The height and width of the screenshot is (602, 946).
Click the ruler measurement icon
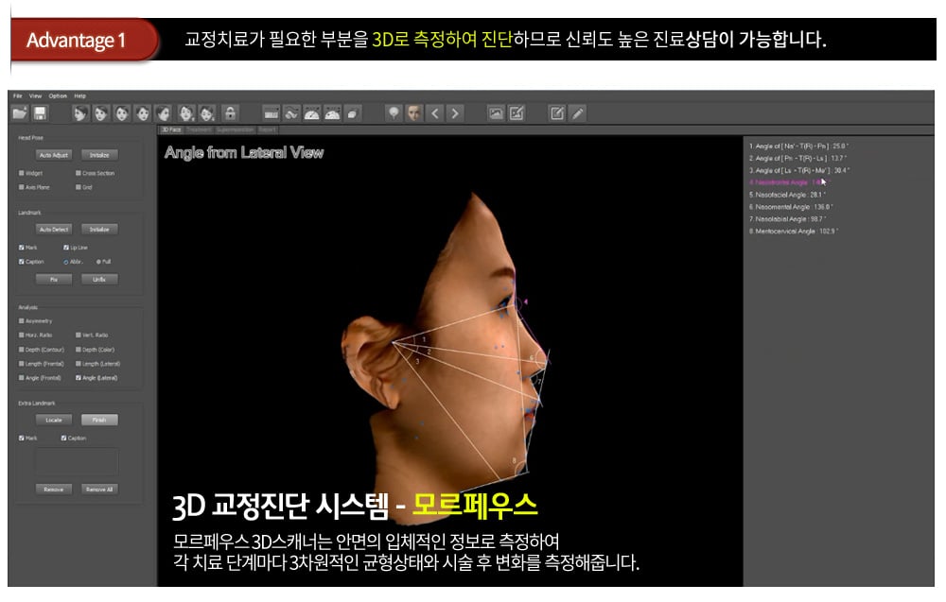[272, 113]
